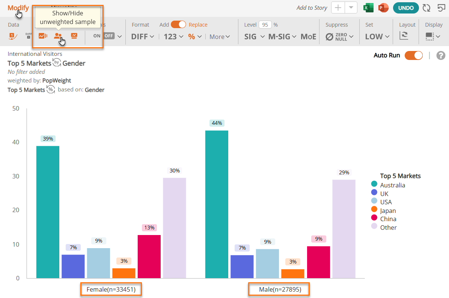The width and height of the screenshot is (449, 298).
Task: Click the UNDO button
Action: pyautogui.click(x=406, y=8)
